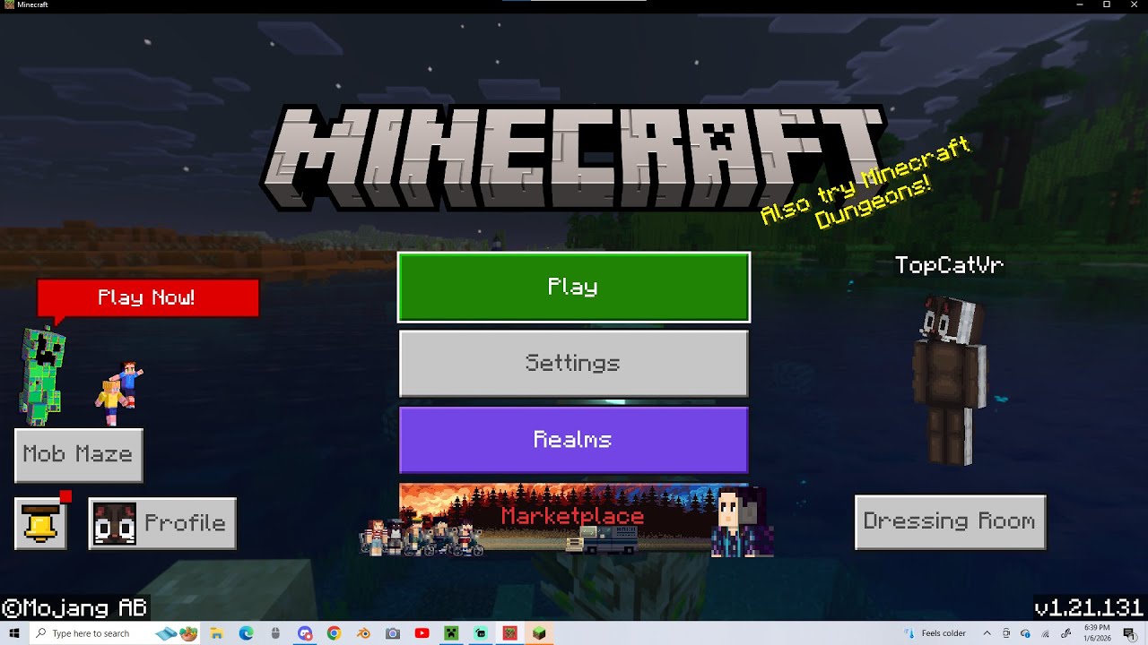Image resolution: width=1148 pixels, height=645 pixels.
Task: Open the Meet Now camera tray icon
Action: 1006,633
